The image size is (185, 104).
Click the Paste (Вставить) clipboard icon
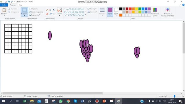[4, 10]
